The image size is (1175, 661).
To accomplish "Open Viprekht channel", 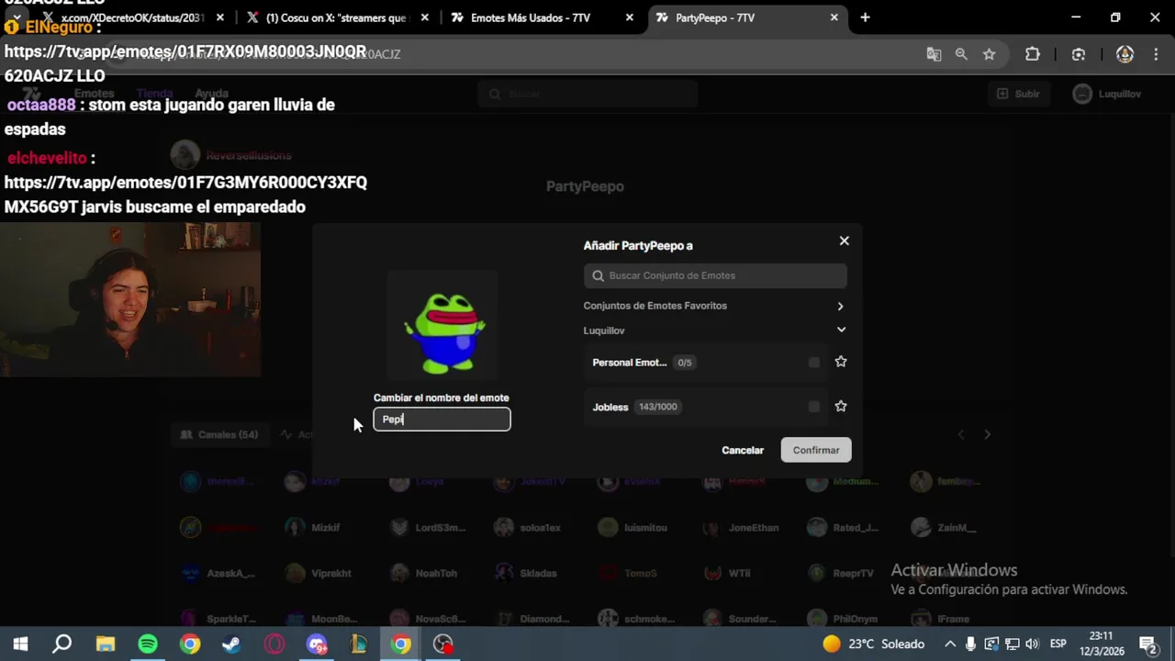I will pos(319,573).
